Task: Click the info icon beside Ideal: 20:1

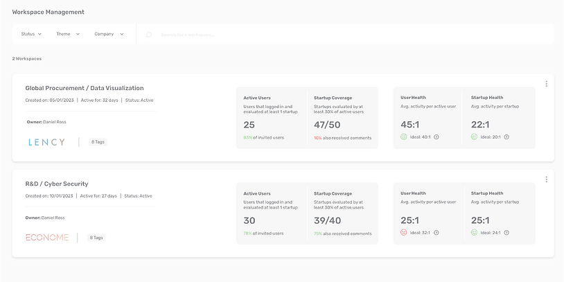Action: coord(506,137)
